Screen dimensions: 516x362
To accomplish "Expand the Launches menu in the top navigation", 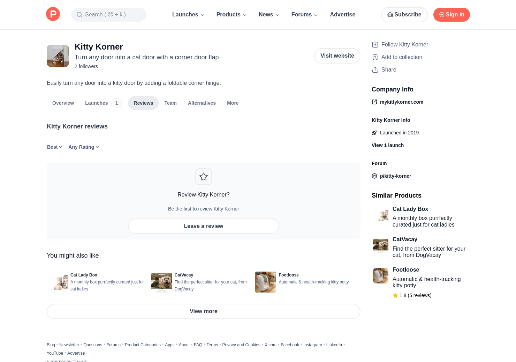I will coord(188,15).
